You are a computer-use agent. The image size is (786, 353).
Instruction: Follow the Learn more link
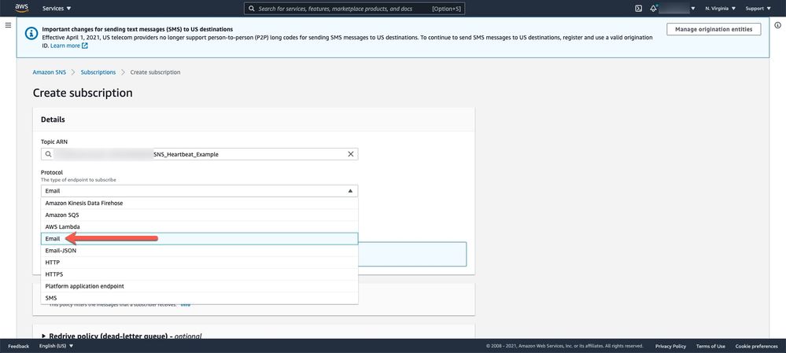click(65, 46)
